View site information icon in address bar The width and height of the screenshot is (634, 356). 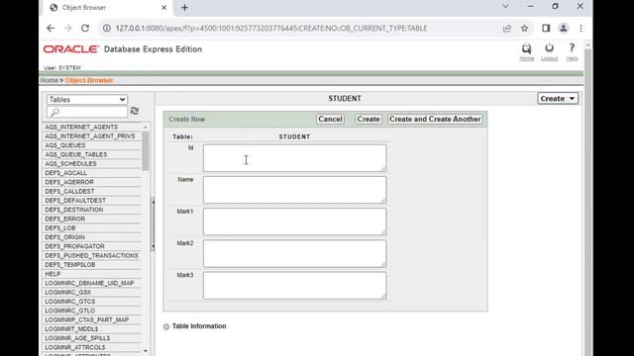pos(107,29)
